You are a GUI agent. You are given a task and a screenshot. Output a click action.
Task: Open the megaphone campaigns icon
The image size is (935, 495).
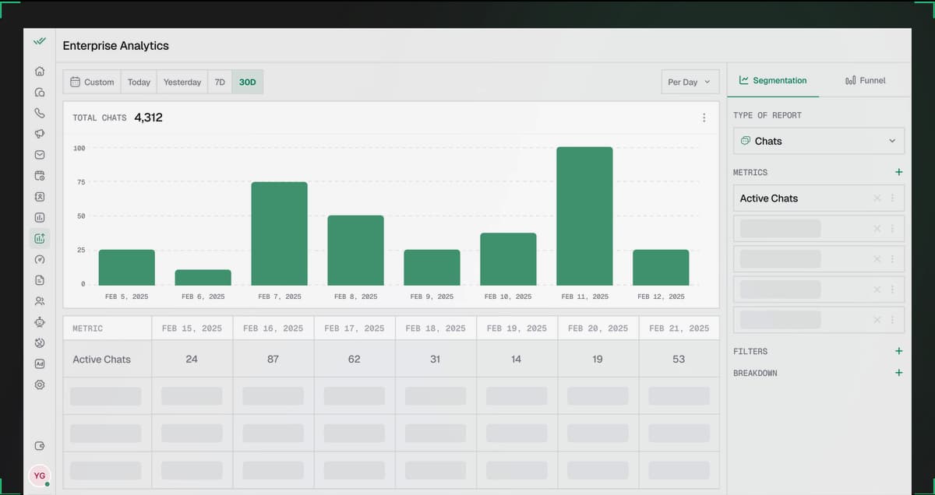pos(40,134)
